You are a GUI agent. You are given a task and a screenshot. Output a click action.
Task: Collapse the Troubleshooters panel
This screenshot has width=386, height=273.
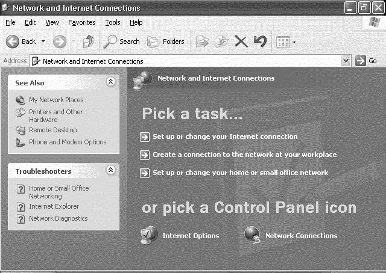click(x=111, y=170)
